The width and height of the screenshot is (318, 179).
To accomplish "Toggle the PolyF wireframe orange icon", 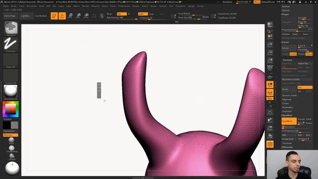I will [x=270, y=144].
